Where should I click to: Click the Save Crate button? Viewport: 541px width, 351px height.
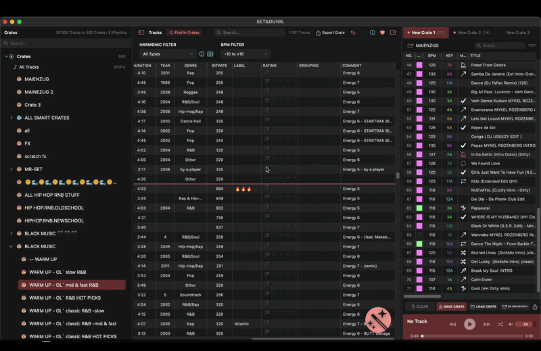[452, 306]
